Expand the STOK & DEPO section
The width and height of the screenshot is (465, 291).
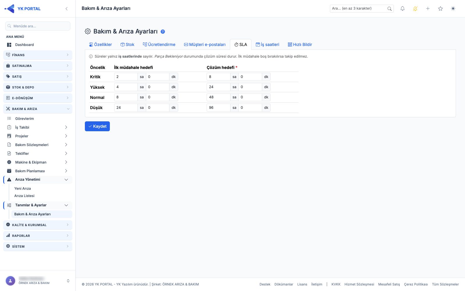pyautogui.click(x=38, y=87)
